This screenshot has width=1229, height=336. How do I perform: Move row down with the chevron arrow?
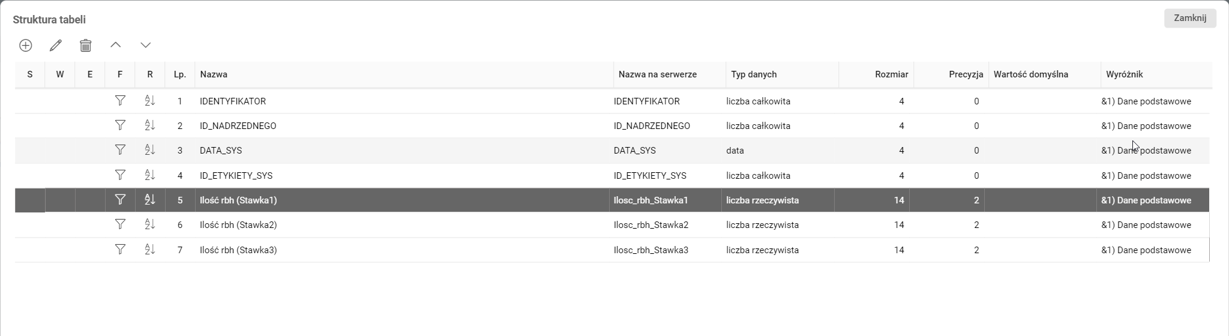(x=146, y=45)
